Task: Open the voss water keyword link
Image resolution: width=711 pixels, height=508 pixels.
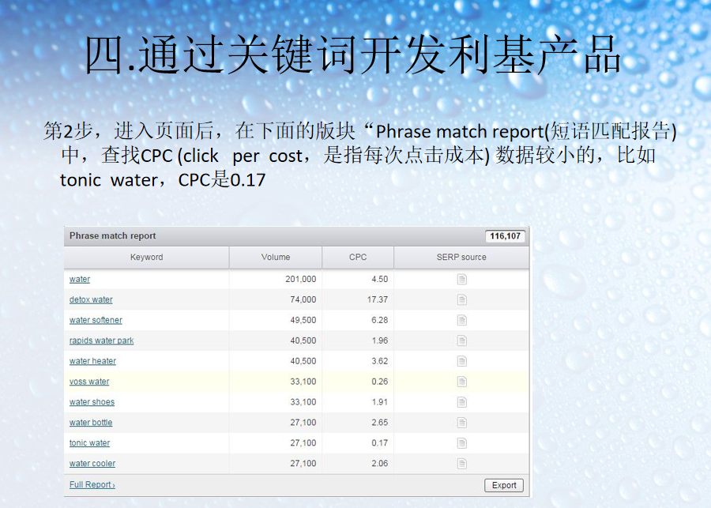Action: click(x=89, y=382)
